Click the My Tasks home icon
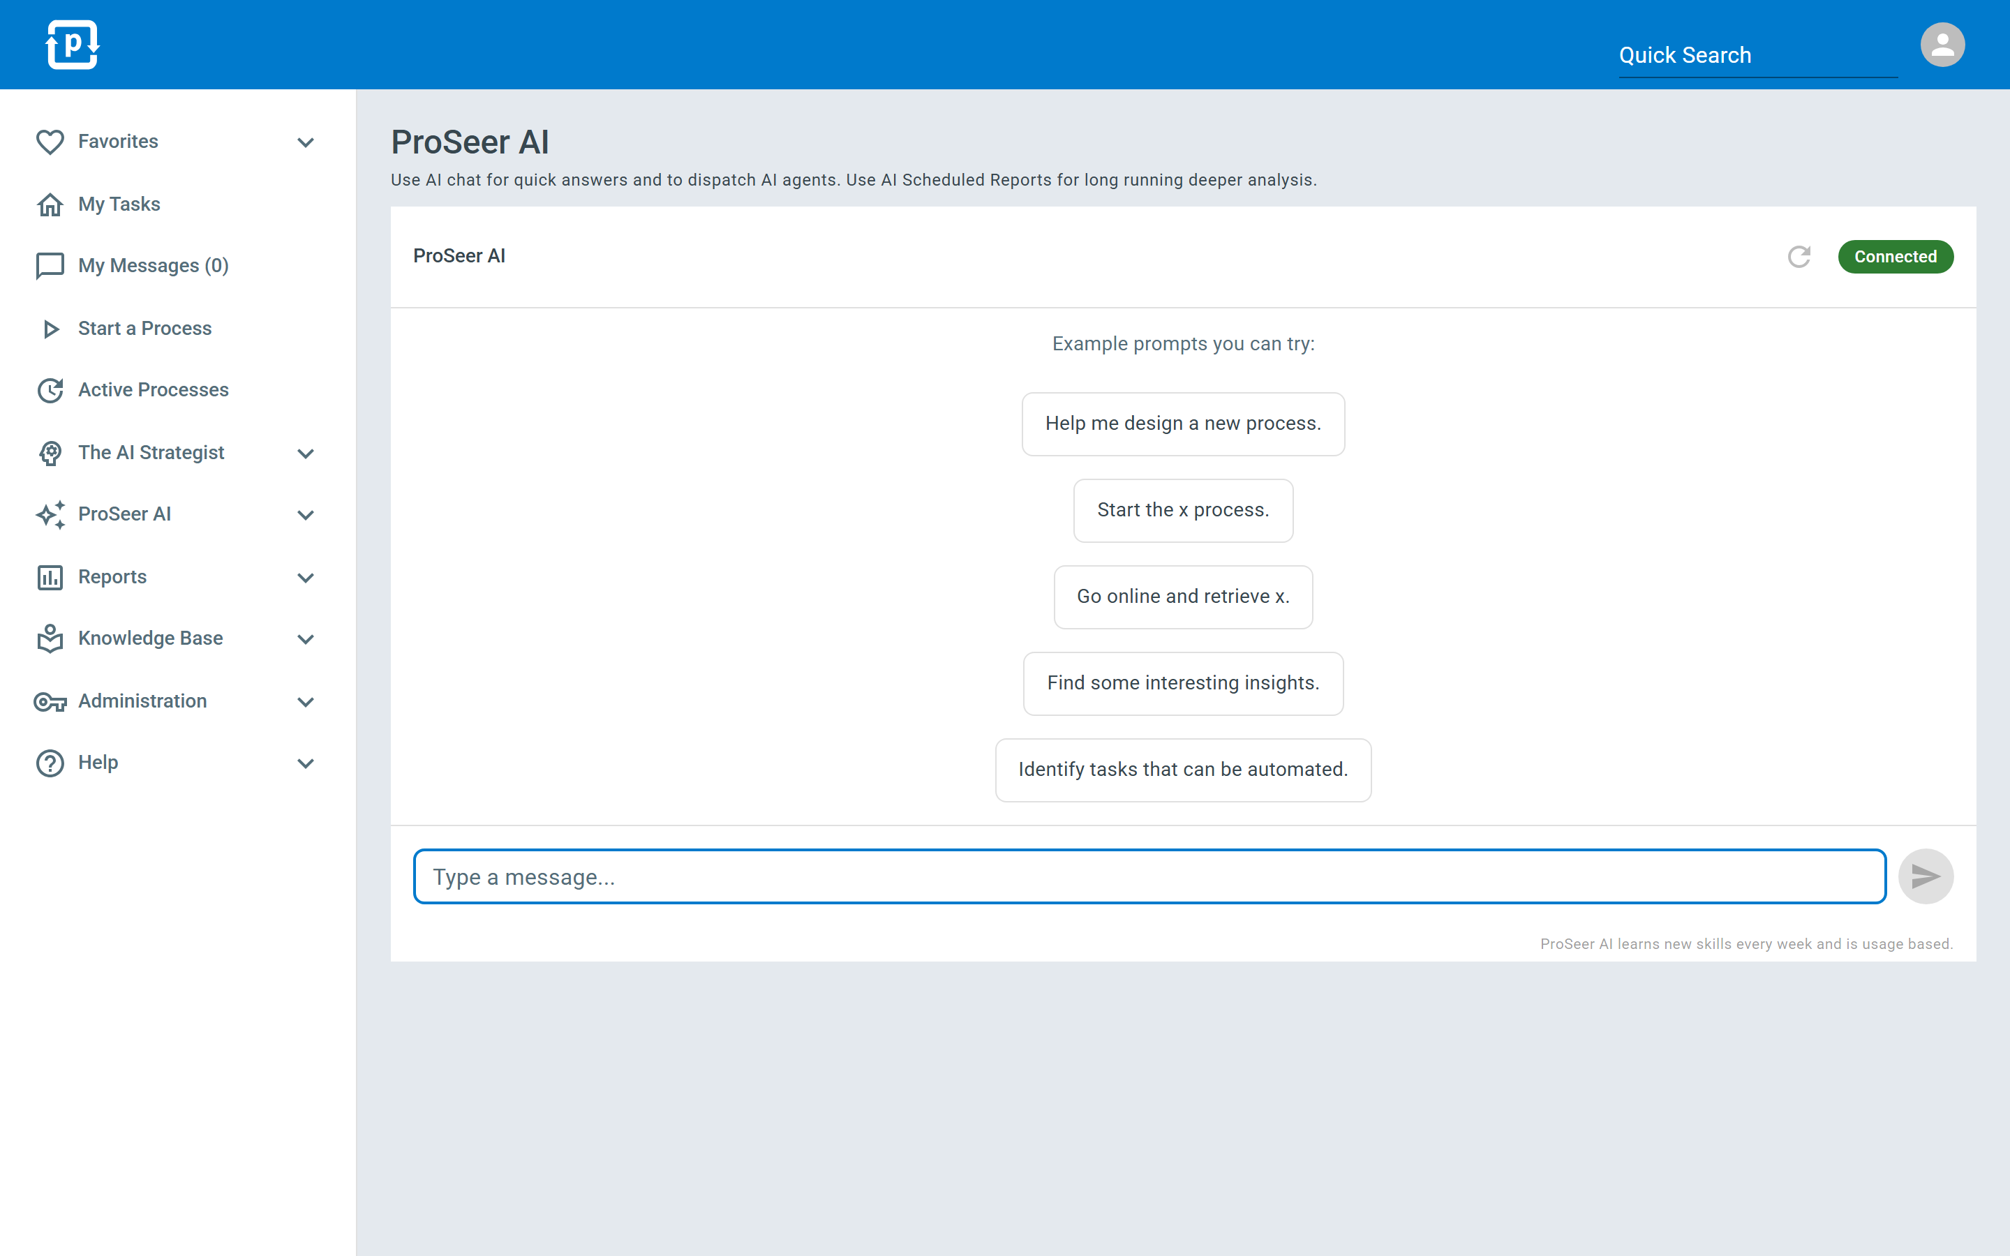This screenshot has width=2010, height=1256. tap(50, 204)
